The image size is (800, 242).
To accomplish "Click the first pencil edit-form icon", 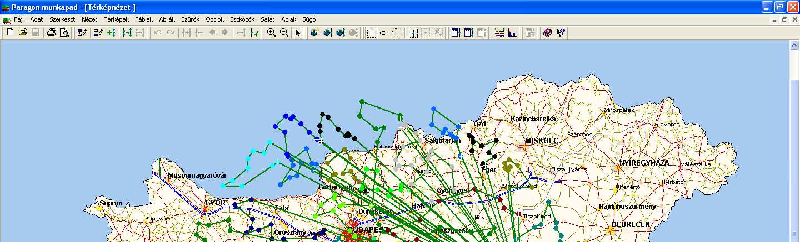I will 82,33.
